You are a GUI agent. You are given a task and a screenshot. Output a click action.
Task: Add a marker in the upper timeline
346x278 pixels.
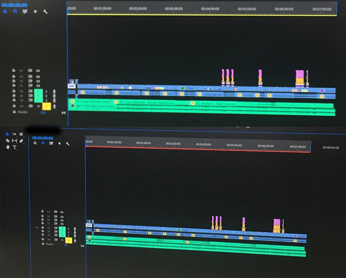tap(35, 12)
